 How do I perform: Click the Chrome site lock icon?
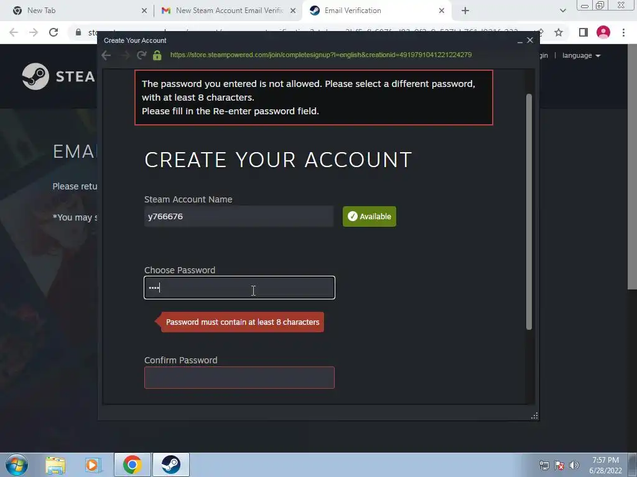tap(78, 32)
